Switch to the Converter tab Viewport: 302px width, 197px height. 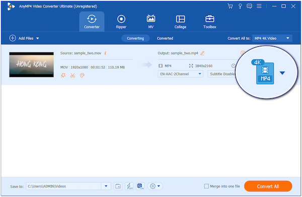pos(92,22)
